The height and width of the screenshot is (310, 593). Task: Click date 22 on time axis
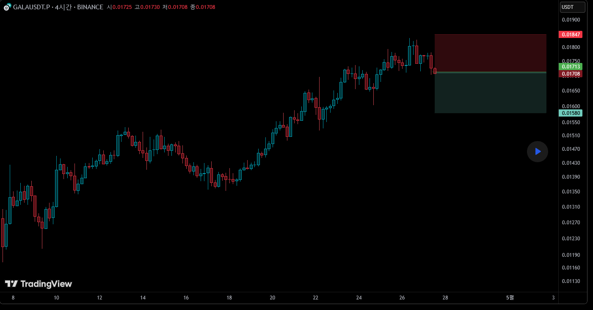point(315,298)
